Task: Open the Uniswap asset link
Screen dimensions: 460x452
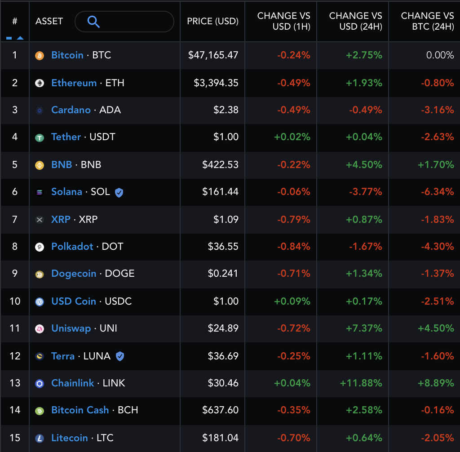Action: click(71, 328)
